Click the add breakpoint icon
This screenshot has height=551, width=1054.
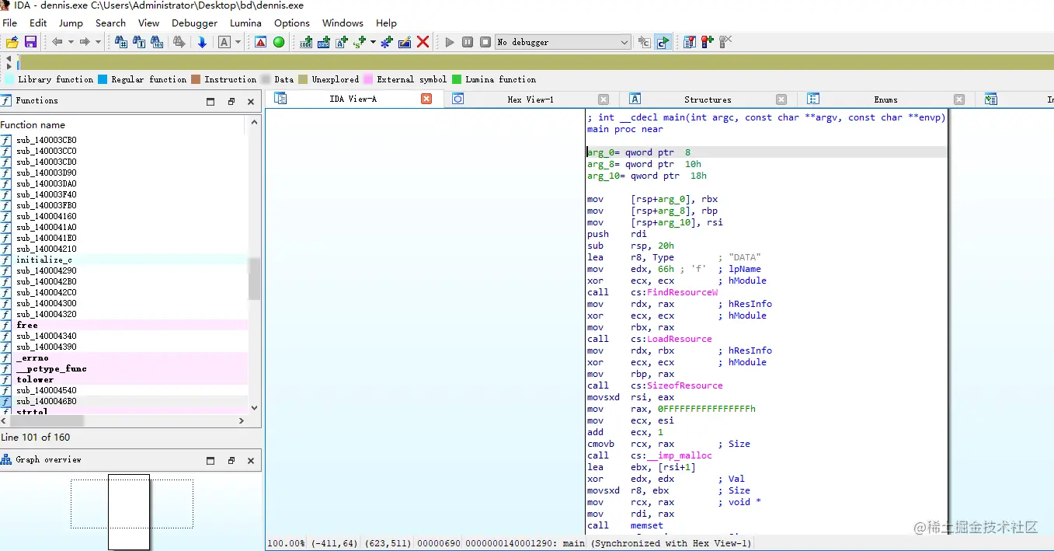(x=707, y=42)
